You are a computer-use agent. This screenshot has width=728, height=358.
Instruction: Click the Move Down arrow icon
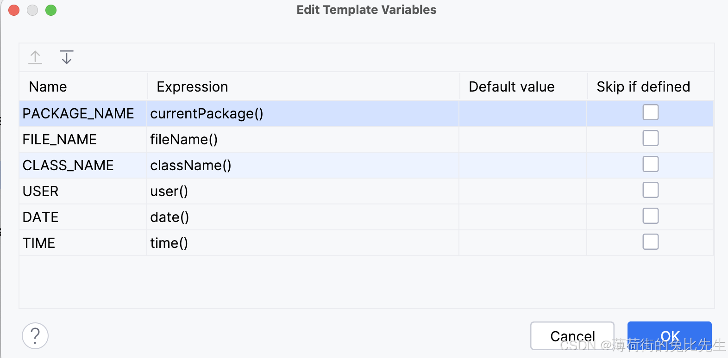pos(67,57)
